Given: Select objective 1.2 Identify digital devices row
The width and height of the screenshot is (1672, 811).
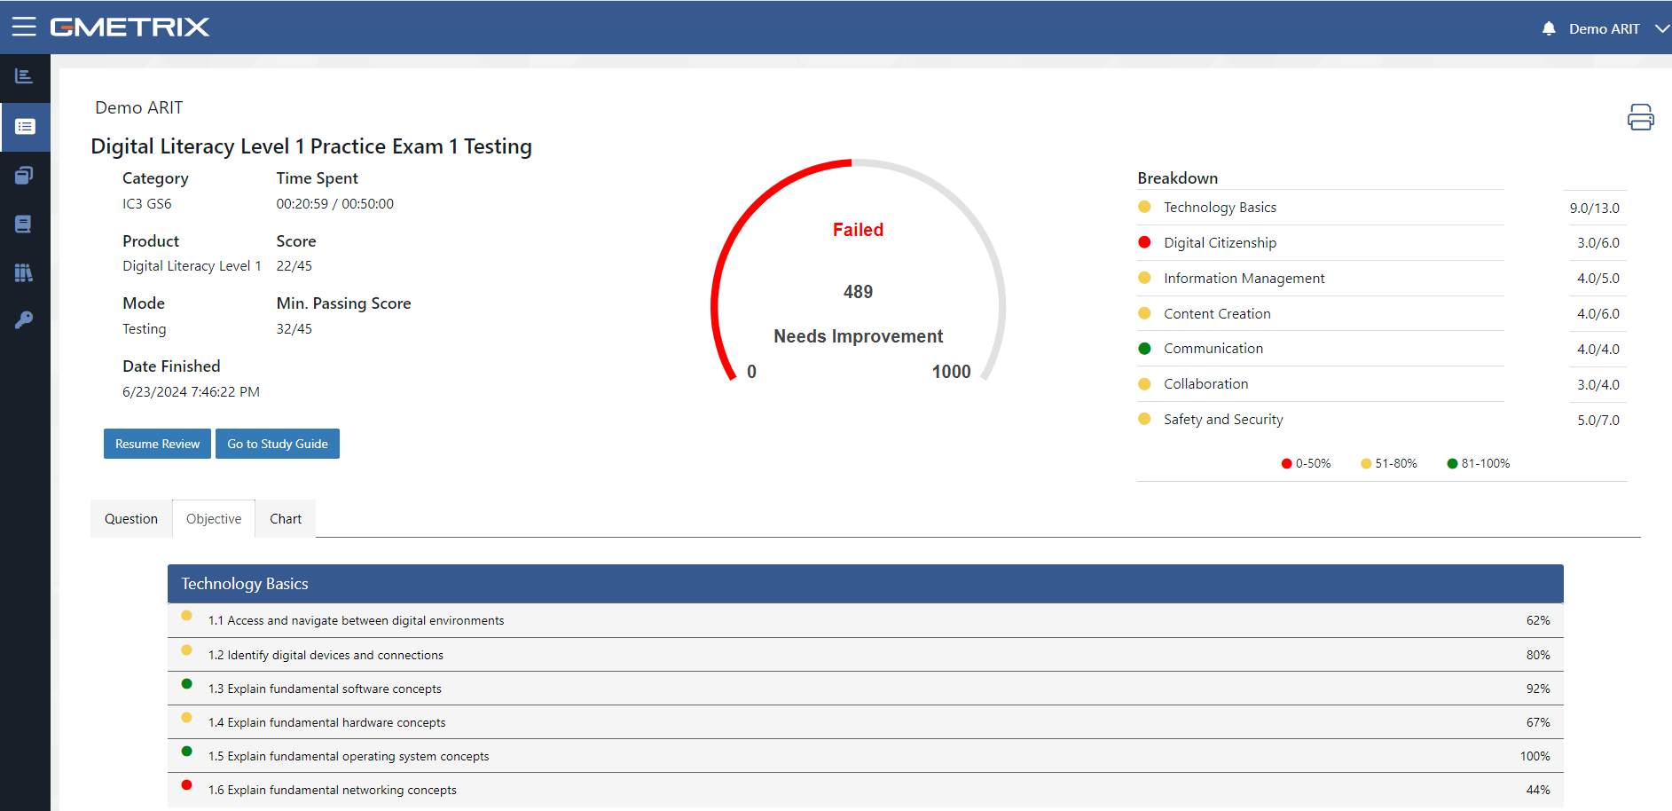Looking at the screenshot, I should pos(865,655).
